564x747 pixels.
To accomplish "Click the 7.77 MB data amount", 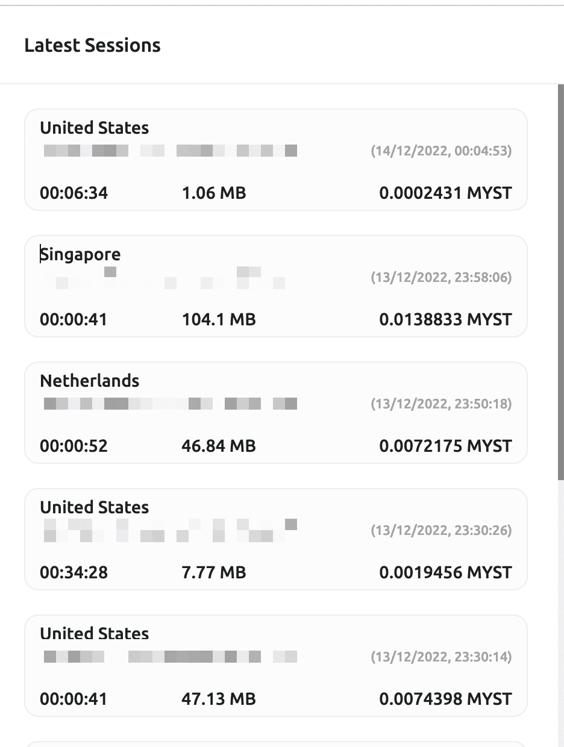I will 213,572.
